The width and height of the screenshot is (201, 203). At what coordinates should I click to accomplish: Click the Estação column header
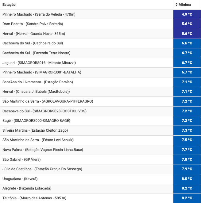9,5
